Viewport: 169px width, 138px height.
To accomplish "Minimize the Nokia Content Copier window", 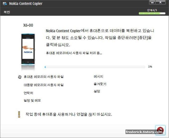I will pyautogui.click(x=152, y=2).
